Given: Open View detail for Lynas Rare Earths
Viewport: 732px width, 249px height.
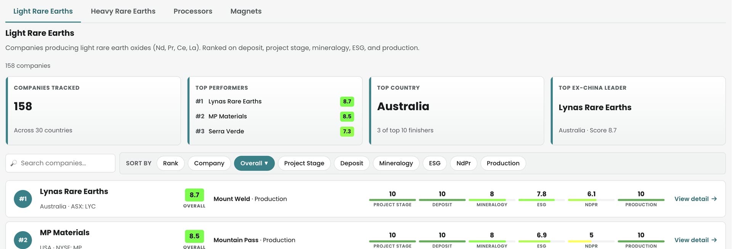Looking at the screenshot, I should [695, 199].
